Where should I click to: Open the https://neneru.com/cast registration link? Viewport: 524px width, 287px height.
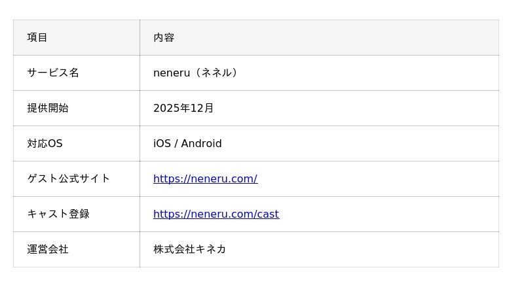(216, 214)
